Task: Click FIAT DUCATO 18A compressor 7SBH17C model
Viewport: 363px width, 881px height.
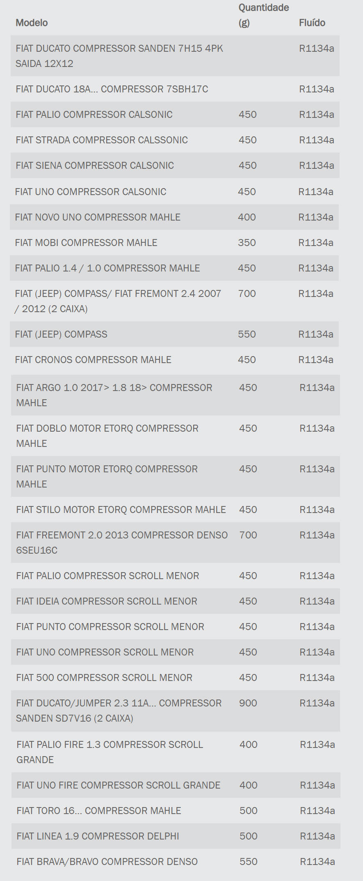Action: pyautogui.click(x=112, y=89)
